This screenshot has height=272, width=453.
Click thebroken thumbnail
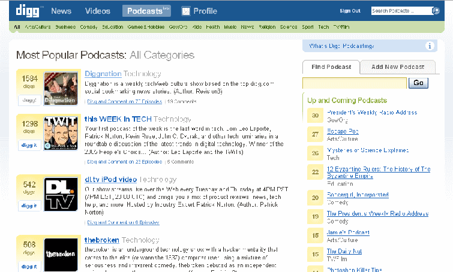61,255
